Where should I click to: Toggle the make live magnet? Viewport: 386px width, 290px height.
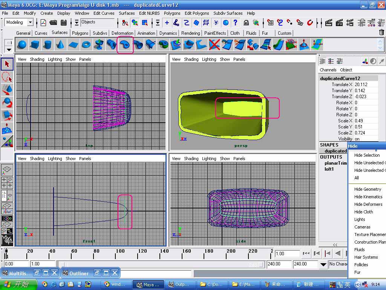(x=310, y=23)
